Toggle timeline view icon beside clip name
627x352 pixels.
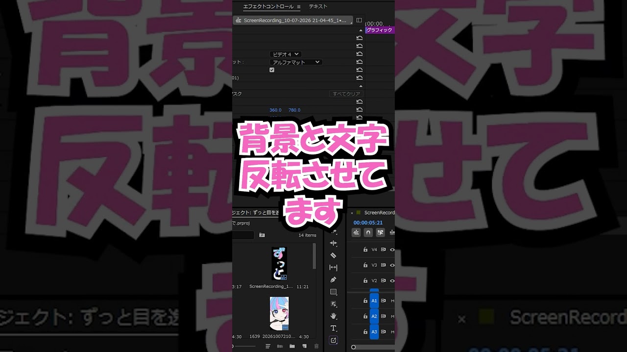click(359, 21)
